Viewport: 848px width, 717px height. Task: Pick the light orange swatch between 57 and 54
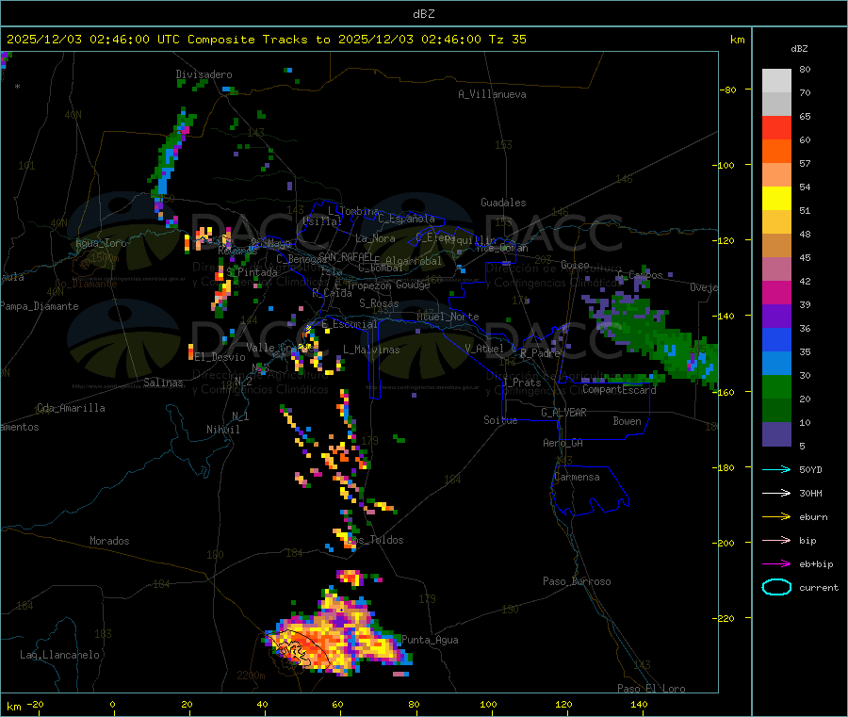(x=776, y=175)
